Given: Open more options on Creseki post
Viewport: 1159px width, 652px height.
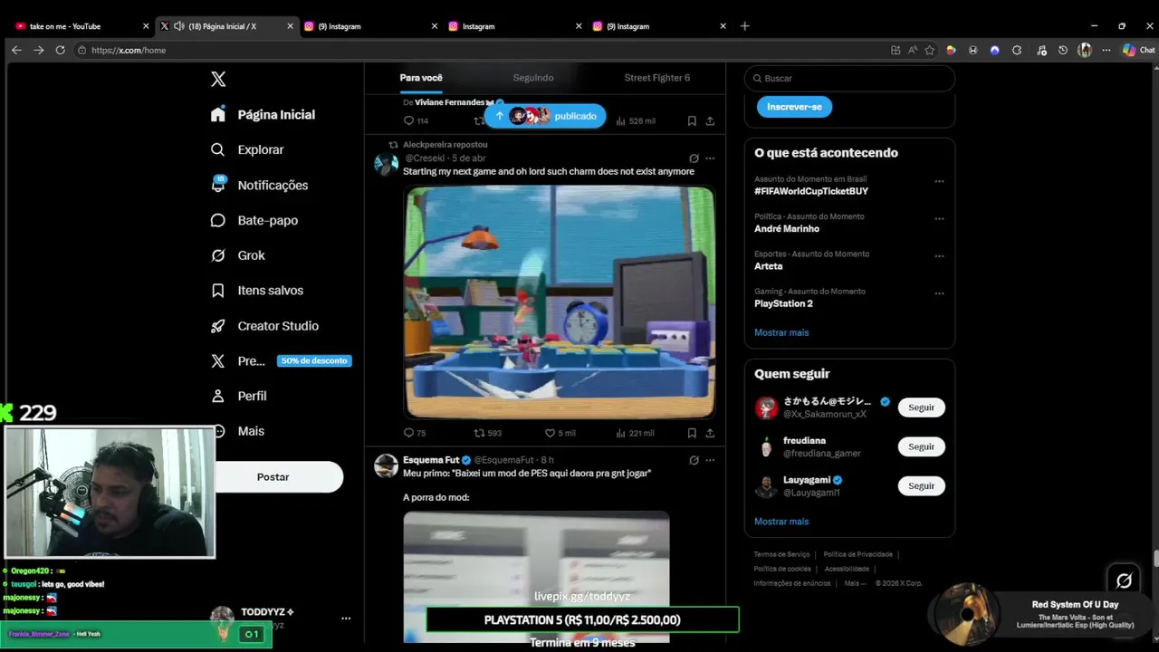Looking at the screenshot, I should pos(710,158).
